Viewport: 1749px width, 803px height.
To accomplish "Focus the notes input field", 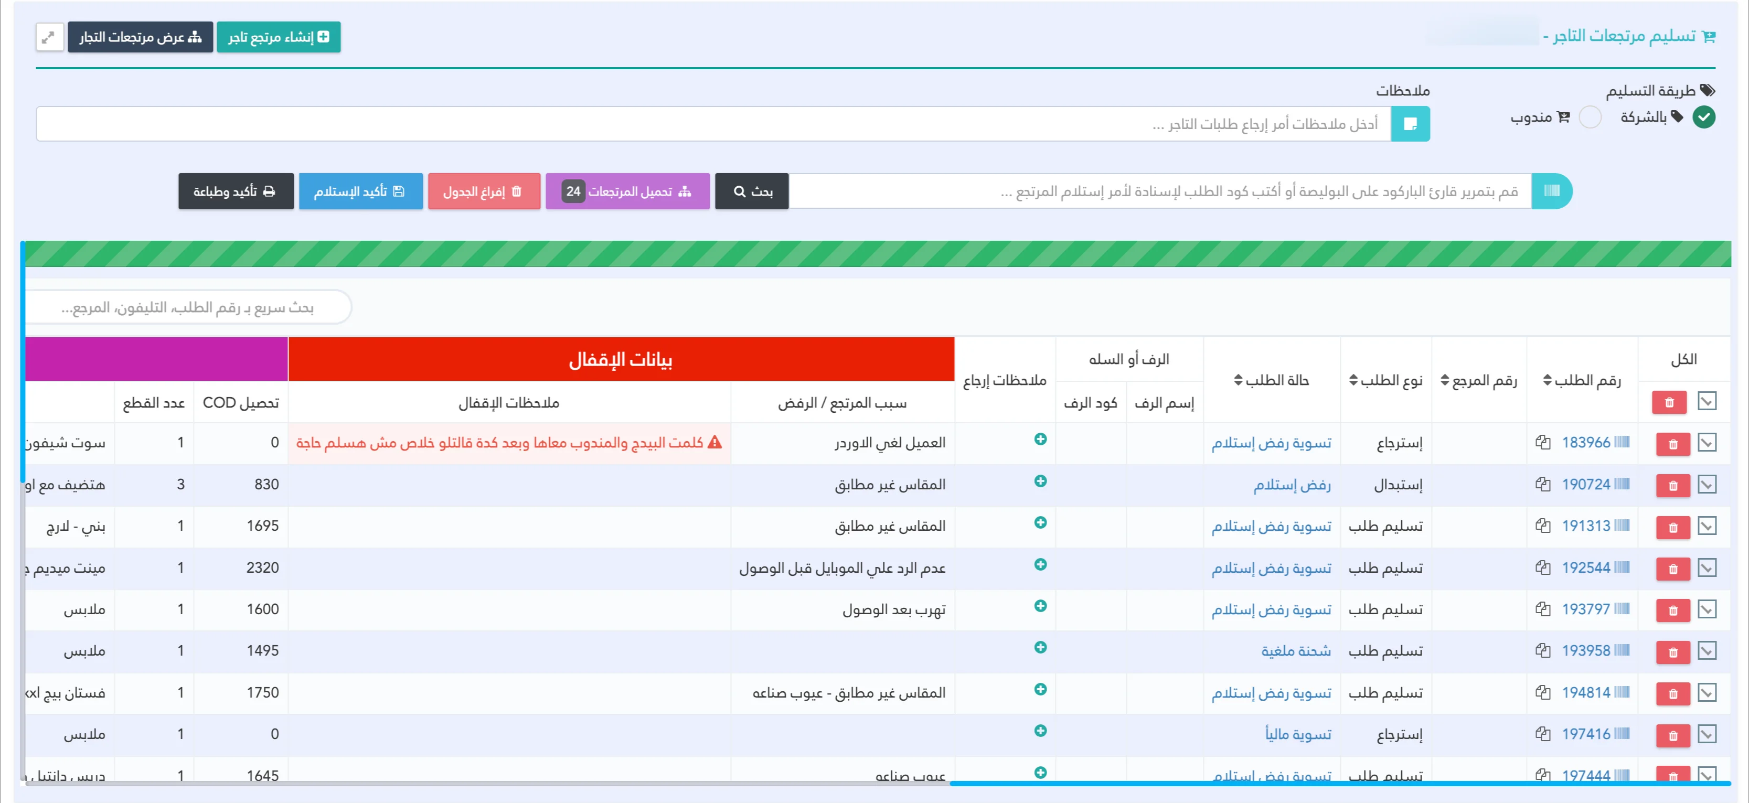I will tap(713, 124).
